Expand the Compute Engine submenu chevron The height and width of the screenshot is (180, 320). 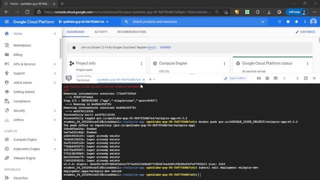pos(55,139)
